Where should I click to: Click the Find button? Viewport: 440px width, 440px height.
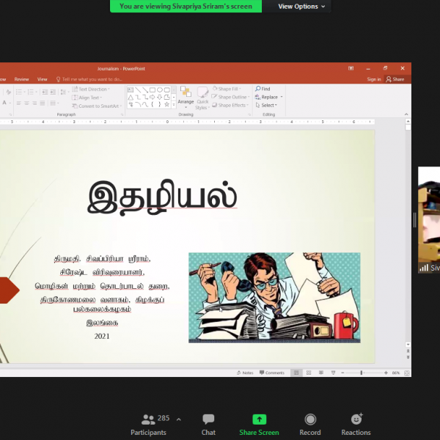point(263,89)
